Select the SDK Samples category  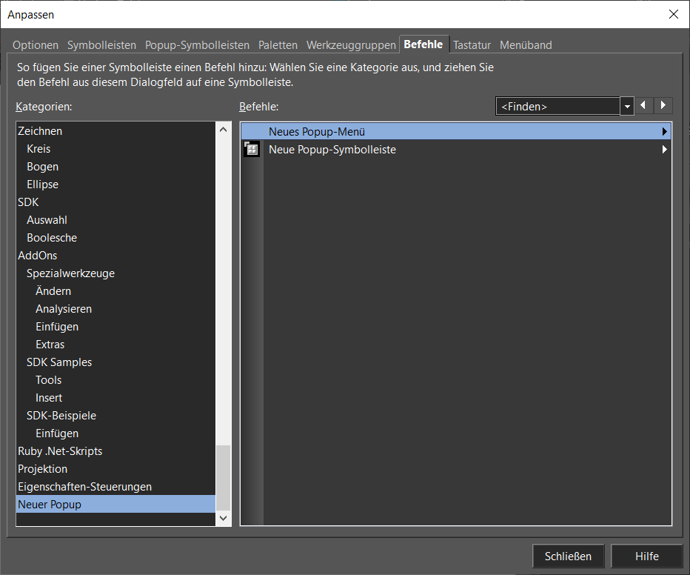tap(115, 362)
